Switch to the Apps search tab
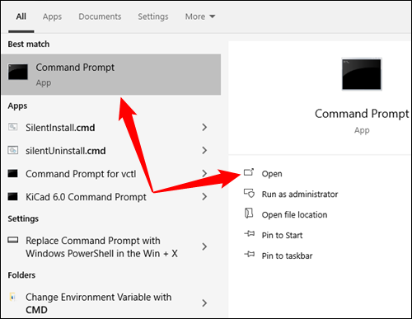Viewport: 412px width, 319px height. (x=52, y=16)
